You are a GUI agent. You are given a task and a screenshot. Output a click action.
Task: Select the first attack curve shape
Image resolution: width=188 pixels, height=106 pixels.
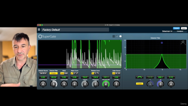click(72, 73)
